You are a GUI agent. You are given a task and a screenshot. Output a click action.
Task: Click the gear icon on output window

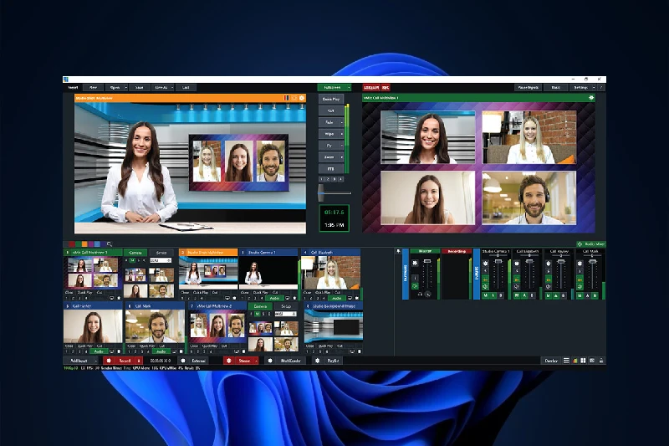tap(592, 98)
